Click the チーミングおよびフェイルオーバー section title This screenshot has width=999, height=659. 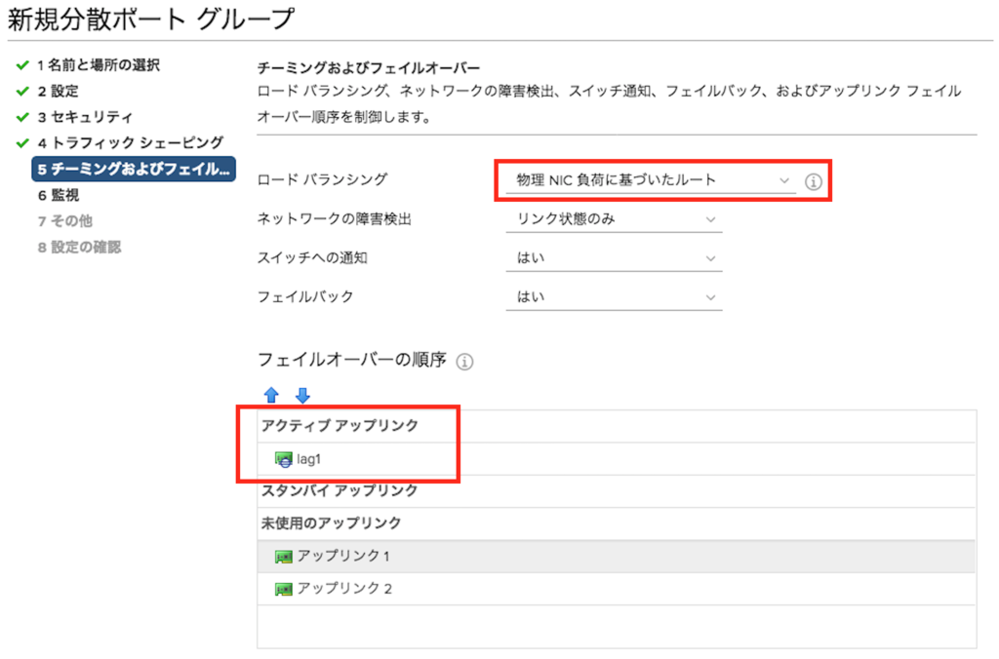click(x=369, y=67)
